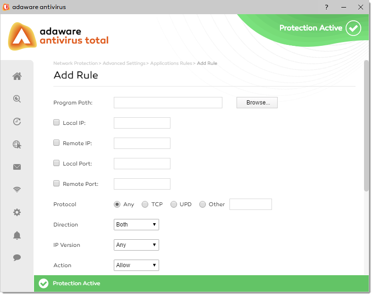
Task: Click the vertical scrollbar thumb
Action: click(x=366, y=126)
